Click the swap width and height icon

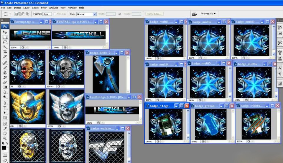pyautogui.click(x=119, y=14)
